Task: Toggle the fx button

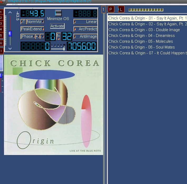Action: (x=59, y=36)
